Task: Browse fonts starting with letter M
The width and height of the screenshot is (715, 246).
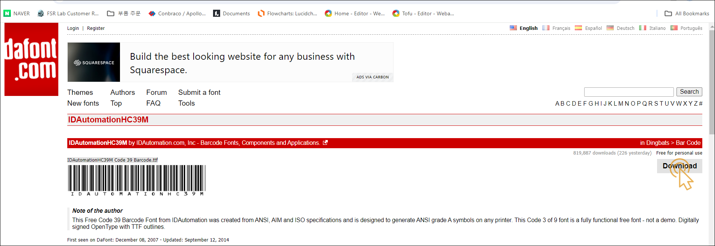Action: 620,103
